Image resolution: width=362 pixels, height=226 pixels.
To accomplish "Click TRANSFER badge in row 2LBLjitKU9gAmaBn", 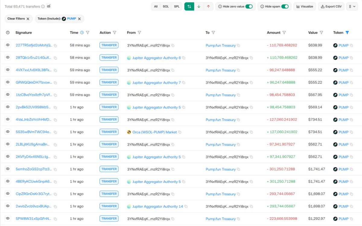I will [109, 144].
